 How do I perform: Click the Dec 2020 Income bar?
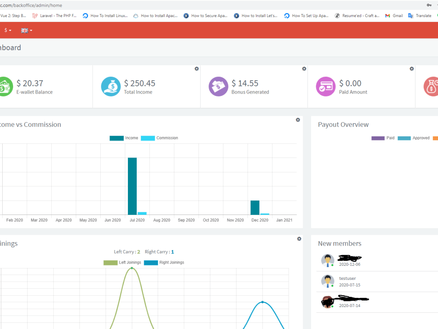coord(255,207)
